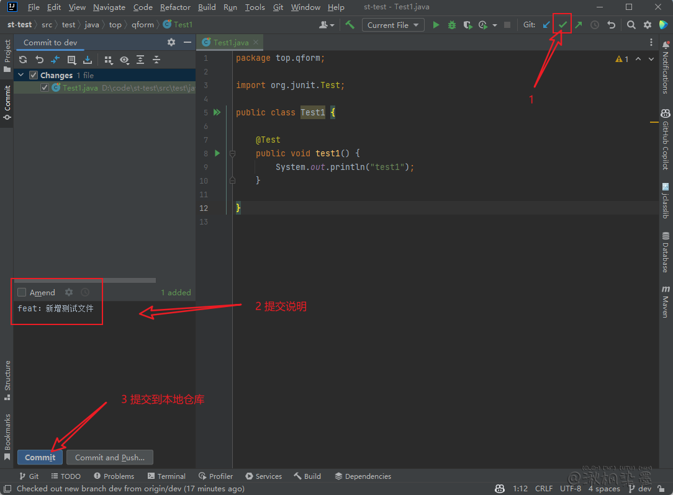Click the Commit and Push button
Screen dimensions: 673x495
tap(110, 457)
